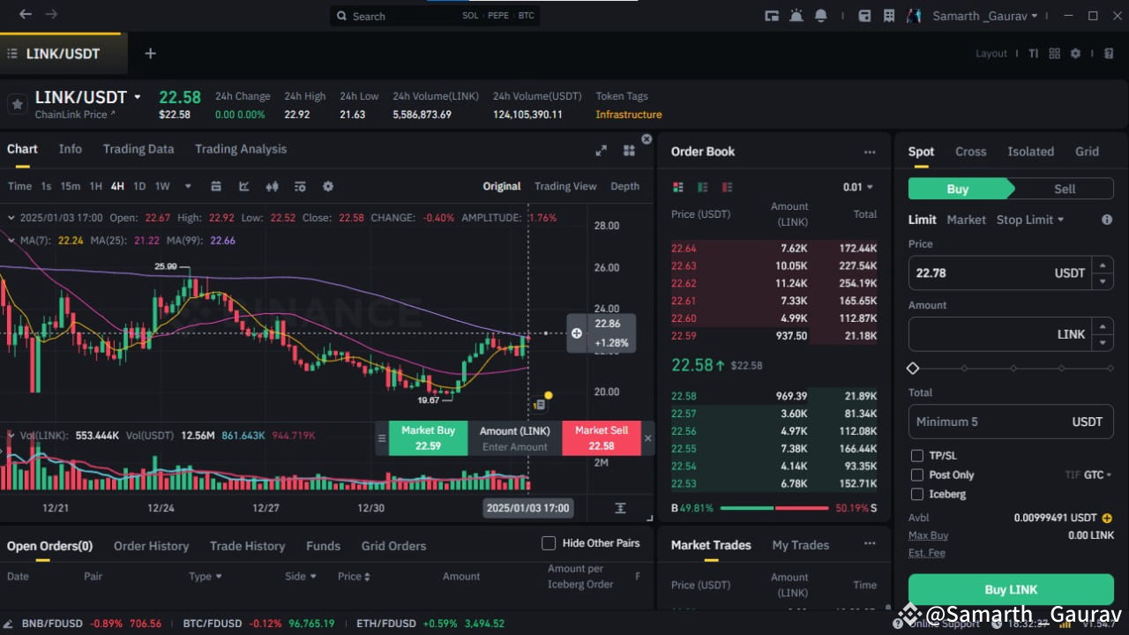Enable the TP/SL checkbox
The width and height of the screenshot is (1129, 635).
click(x=917, y=456)
